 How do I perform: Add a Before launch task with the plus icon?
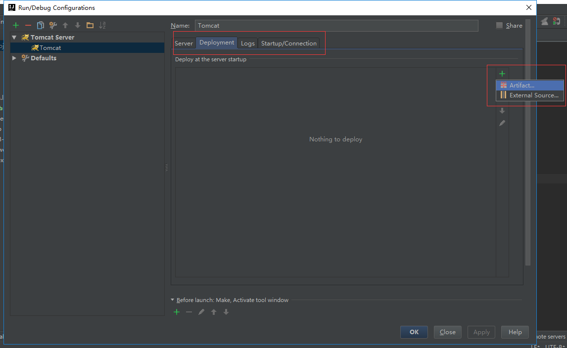click(x=177, y=312)
